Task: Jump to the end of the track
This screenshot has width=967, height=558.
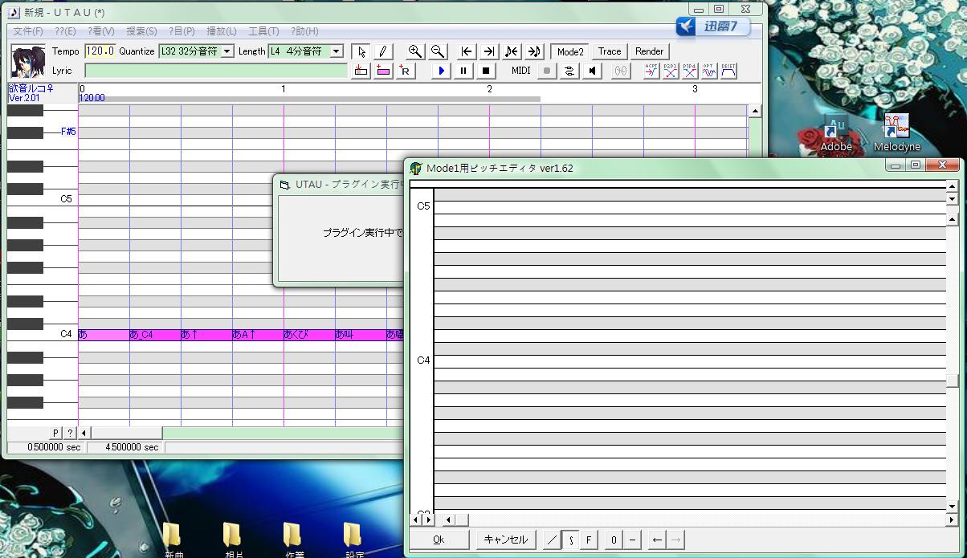Action: [489, 51]
